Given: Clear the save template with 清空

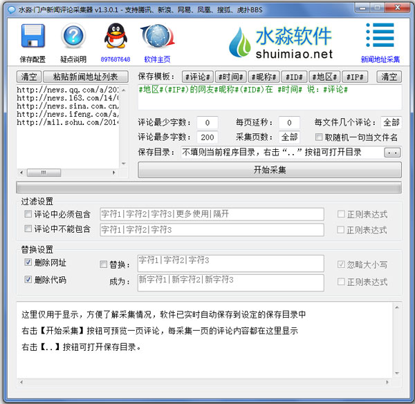Looking at the screenshot, I should click(x=389, y=77).
